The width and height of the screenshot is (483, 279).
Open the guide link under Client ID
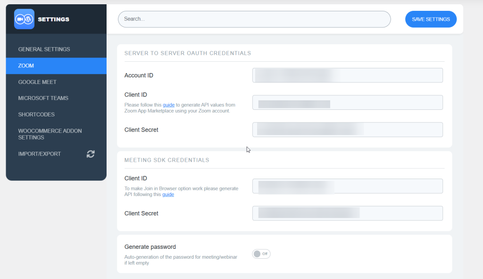[168, 105]
